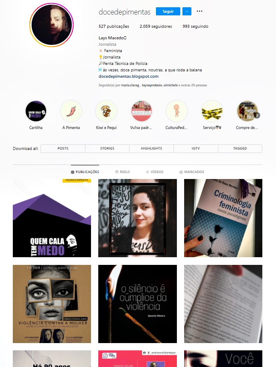276x367 pixels.
Task: View the Kiwi e Pequi highlight
Action: click(x=106, y=111)
